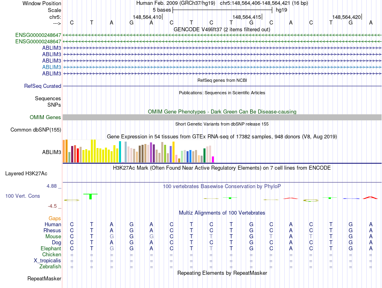Click the 'Layered H3K27Ac' track label

click(x=26, y=174)
